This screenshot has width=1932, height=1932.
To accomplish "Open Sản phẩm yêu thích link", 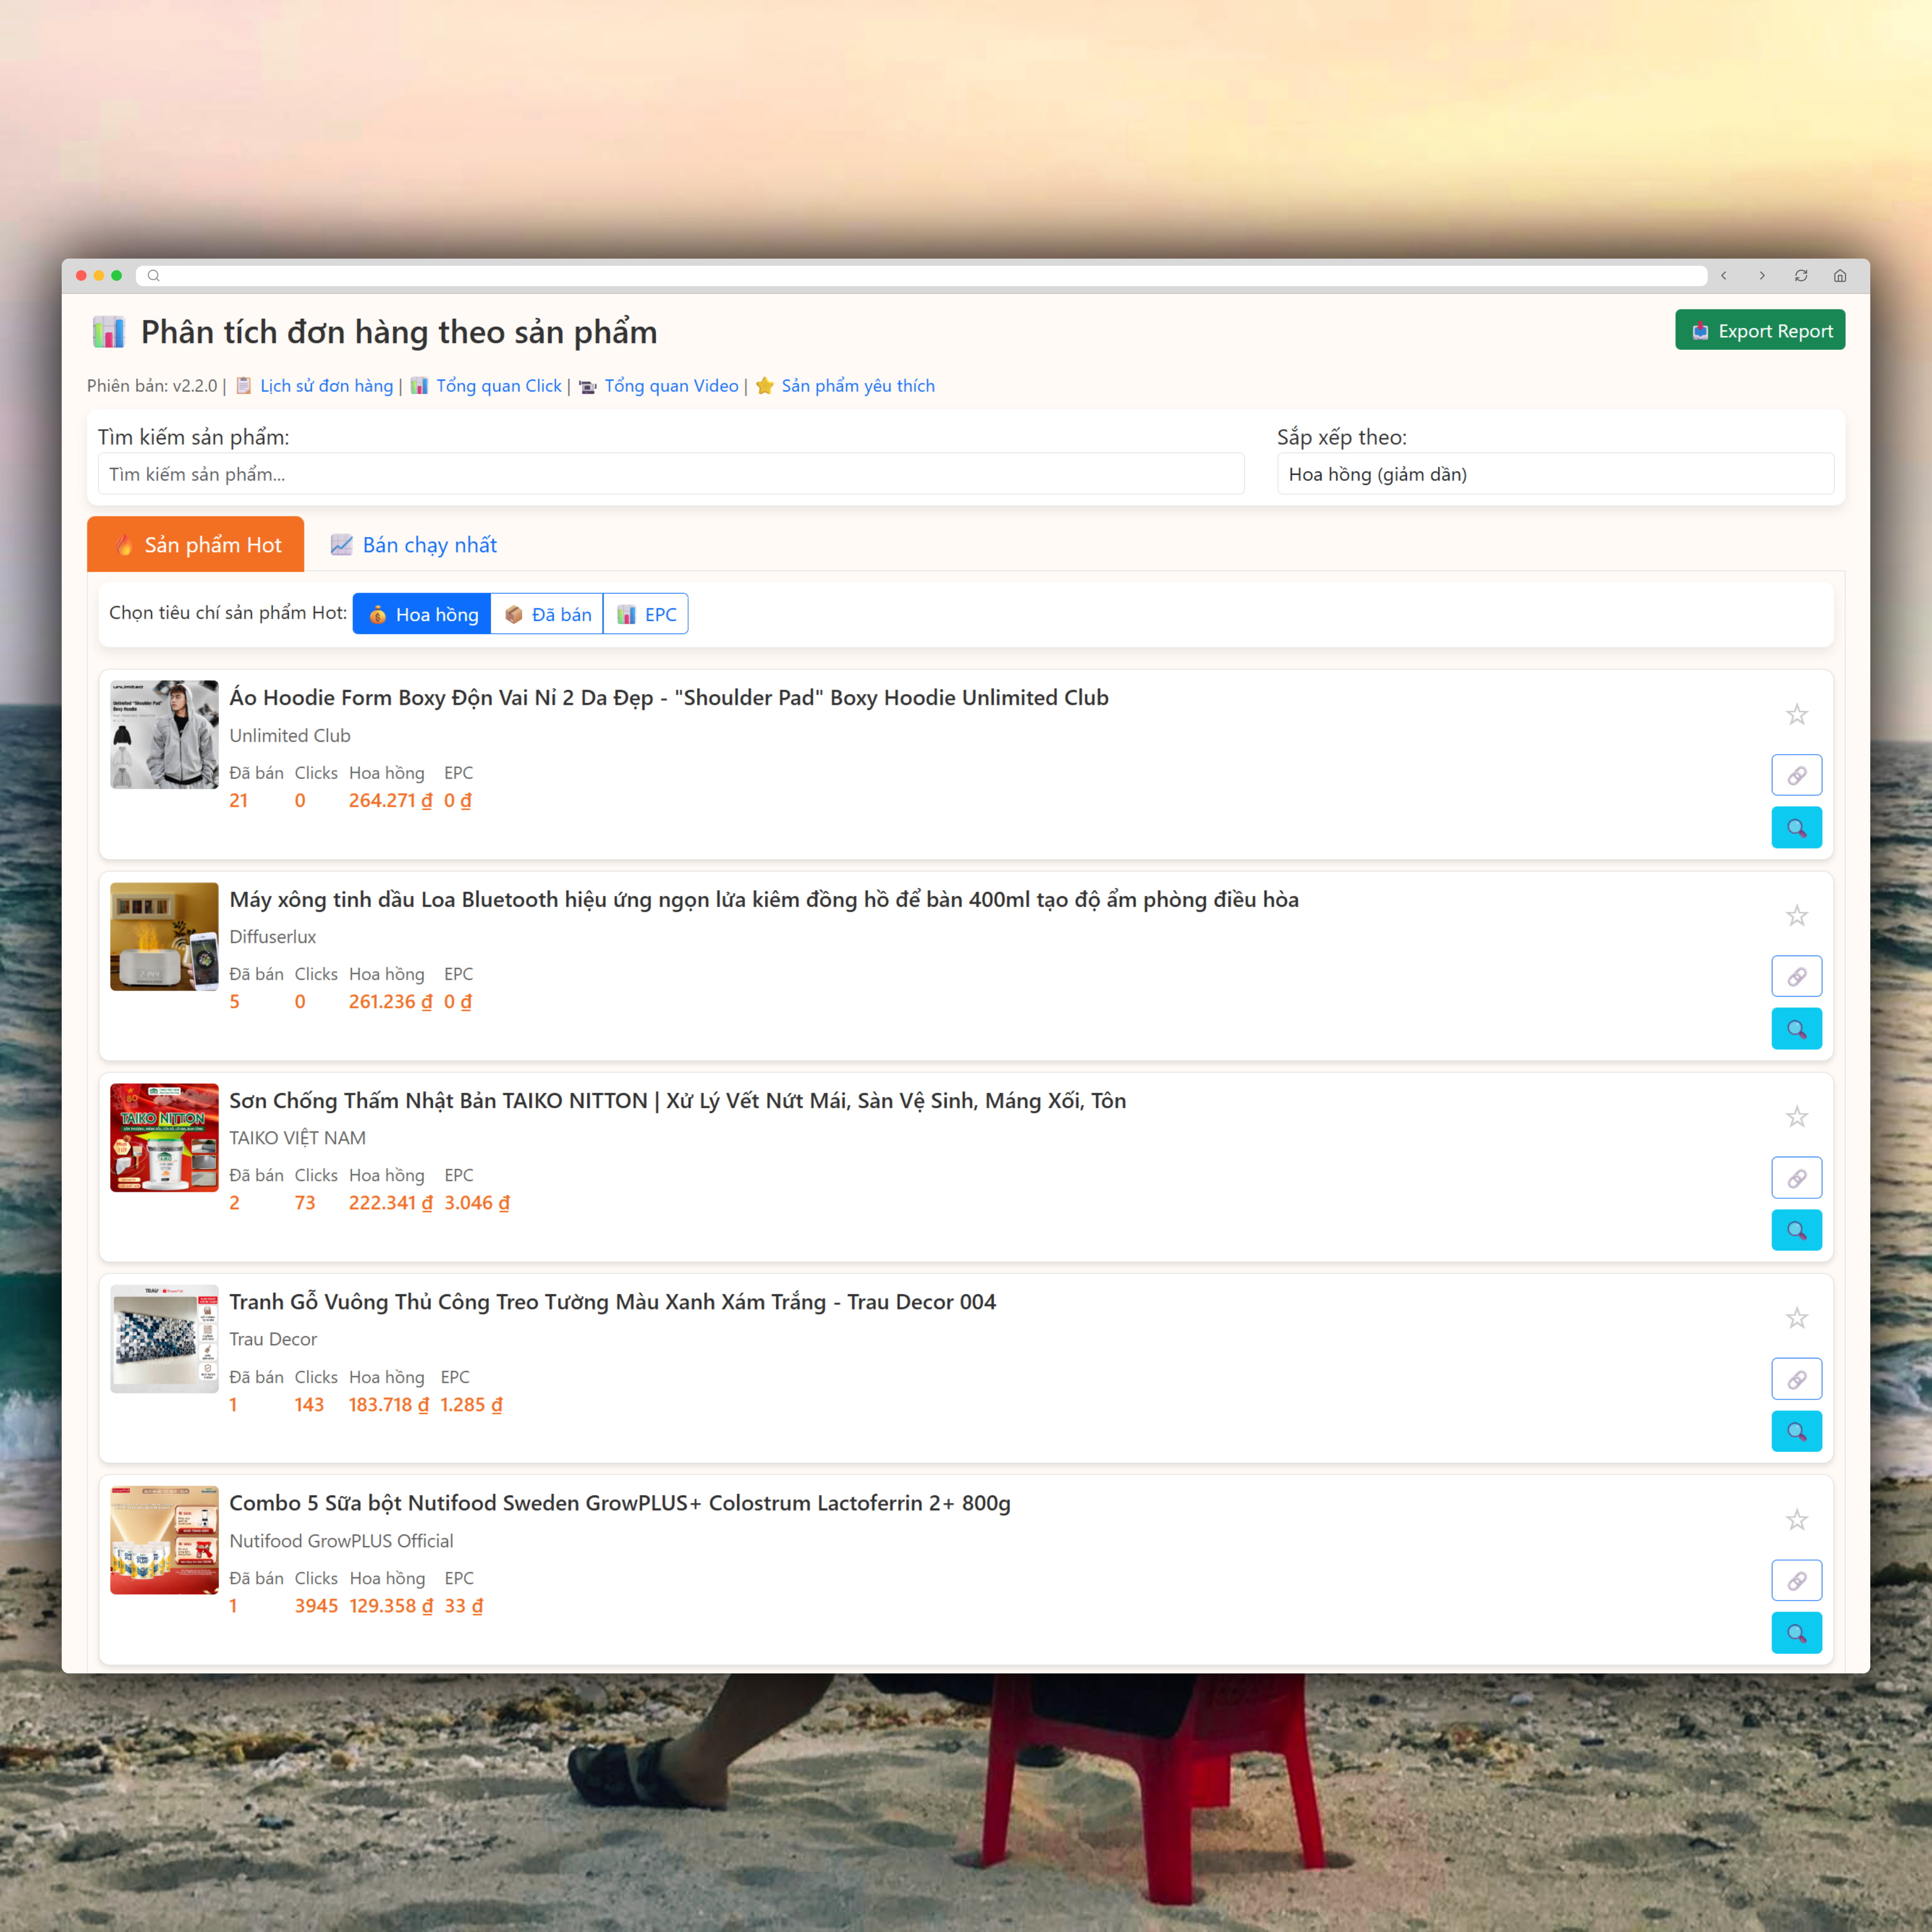I will [857, 386].
